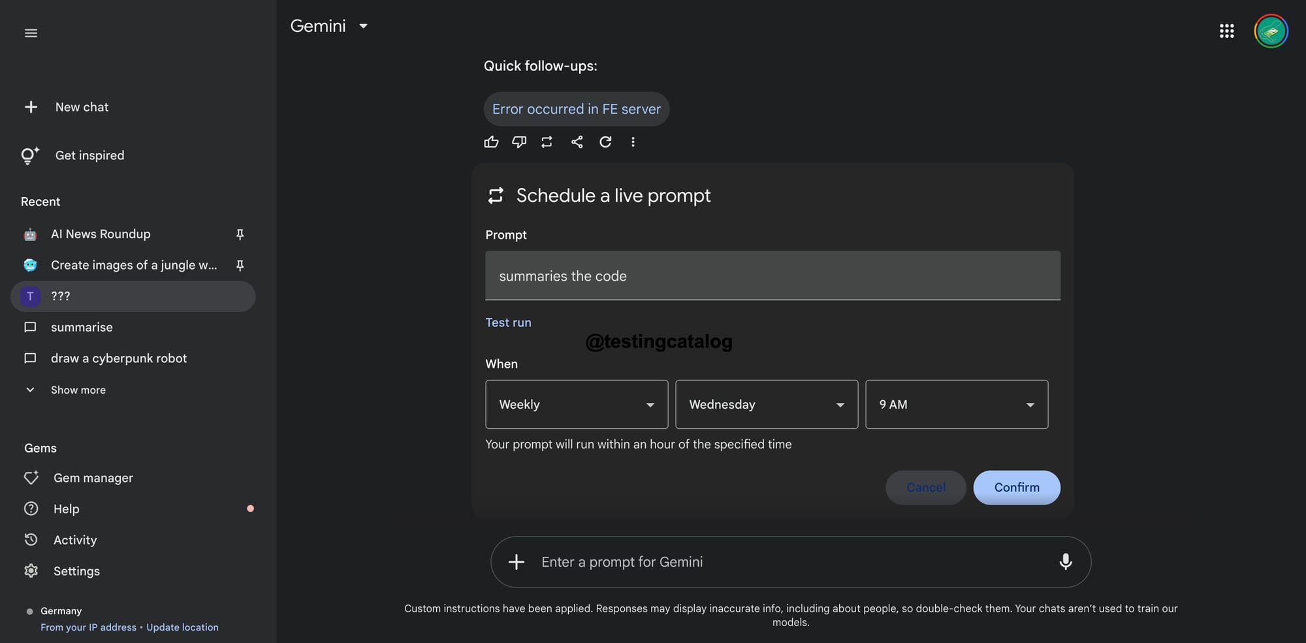Viewport: 1306px width, 643px height.
Task: Open the Google apps grid
Action: (x=1226, y=31)
